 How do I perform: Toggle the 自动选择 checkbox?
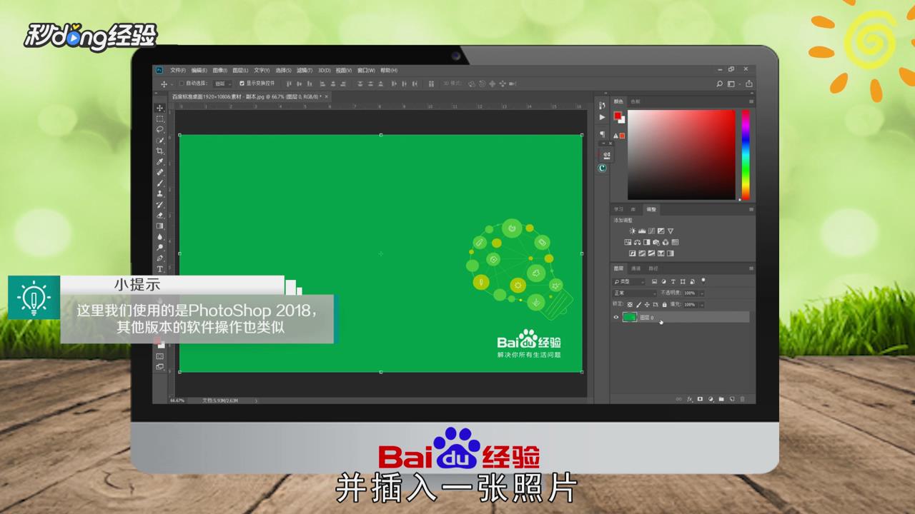coord(182,83)
